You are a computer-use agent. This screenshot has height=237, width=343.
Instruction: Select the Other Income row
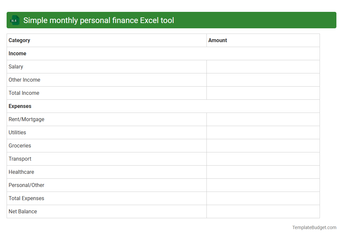(24, 80)
